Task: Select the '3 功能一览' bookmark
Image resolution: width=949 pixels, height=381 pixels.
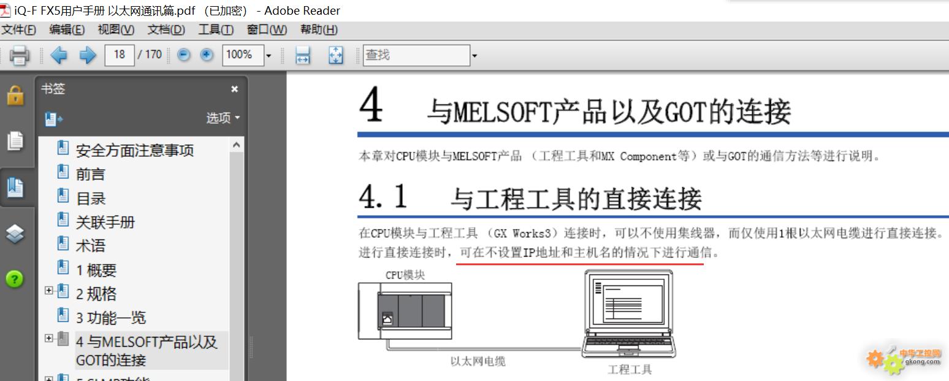Action: [110, 317]
